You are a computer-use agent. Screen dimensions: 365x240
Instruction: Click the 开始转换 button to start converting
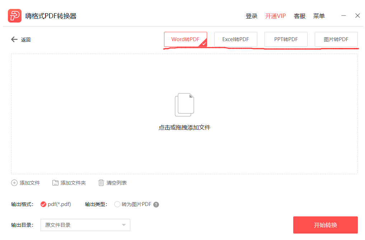325,225
